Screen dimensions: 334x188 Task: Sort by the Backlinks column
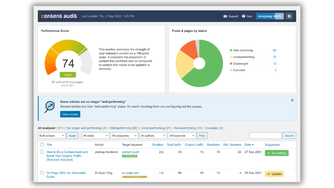coord(213,145)
